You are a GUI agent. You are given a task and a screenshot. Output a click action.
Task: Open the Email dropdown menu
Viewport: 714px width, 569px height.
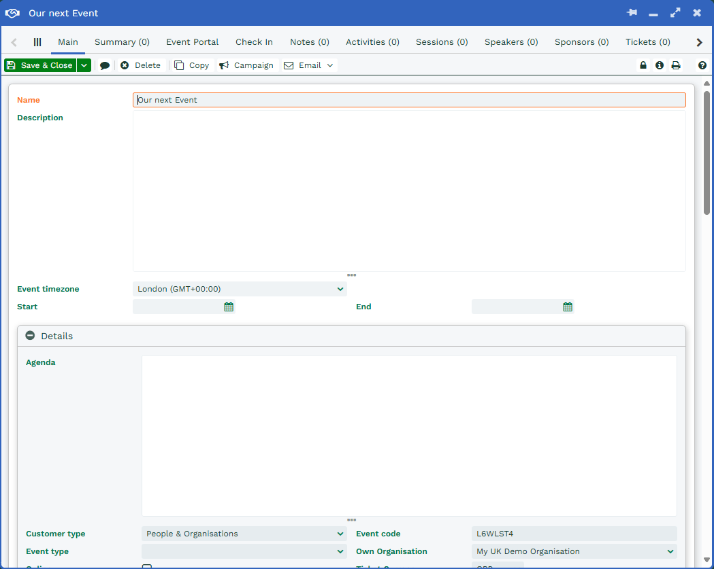(x=309, y=65)
